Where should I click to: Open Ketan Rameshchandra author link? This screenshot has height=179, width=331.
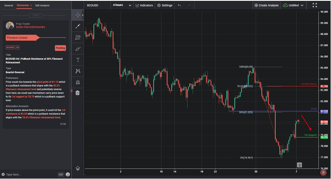pos(30,27)
